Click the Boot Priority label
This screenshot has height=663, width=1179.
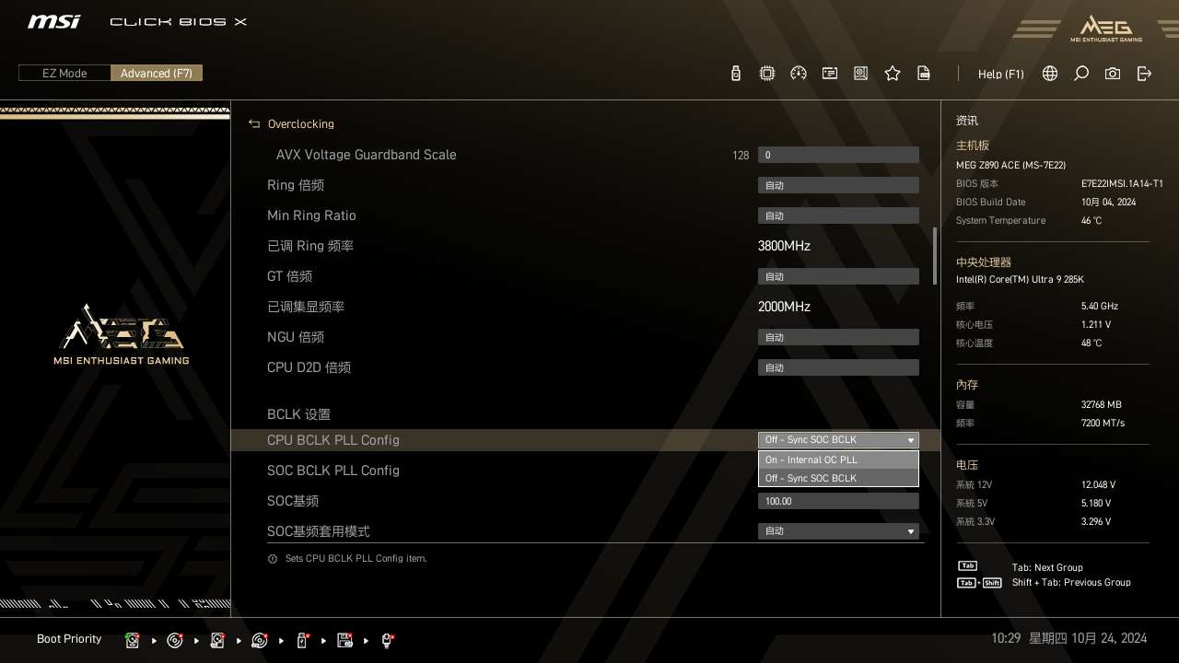tap(69, 639)
